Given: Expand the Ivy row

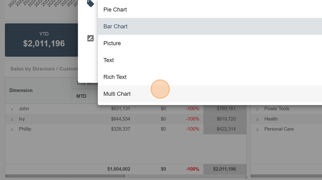Looking at the screenshot, I should coord(12,119).
